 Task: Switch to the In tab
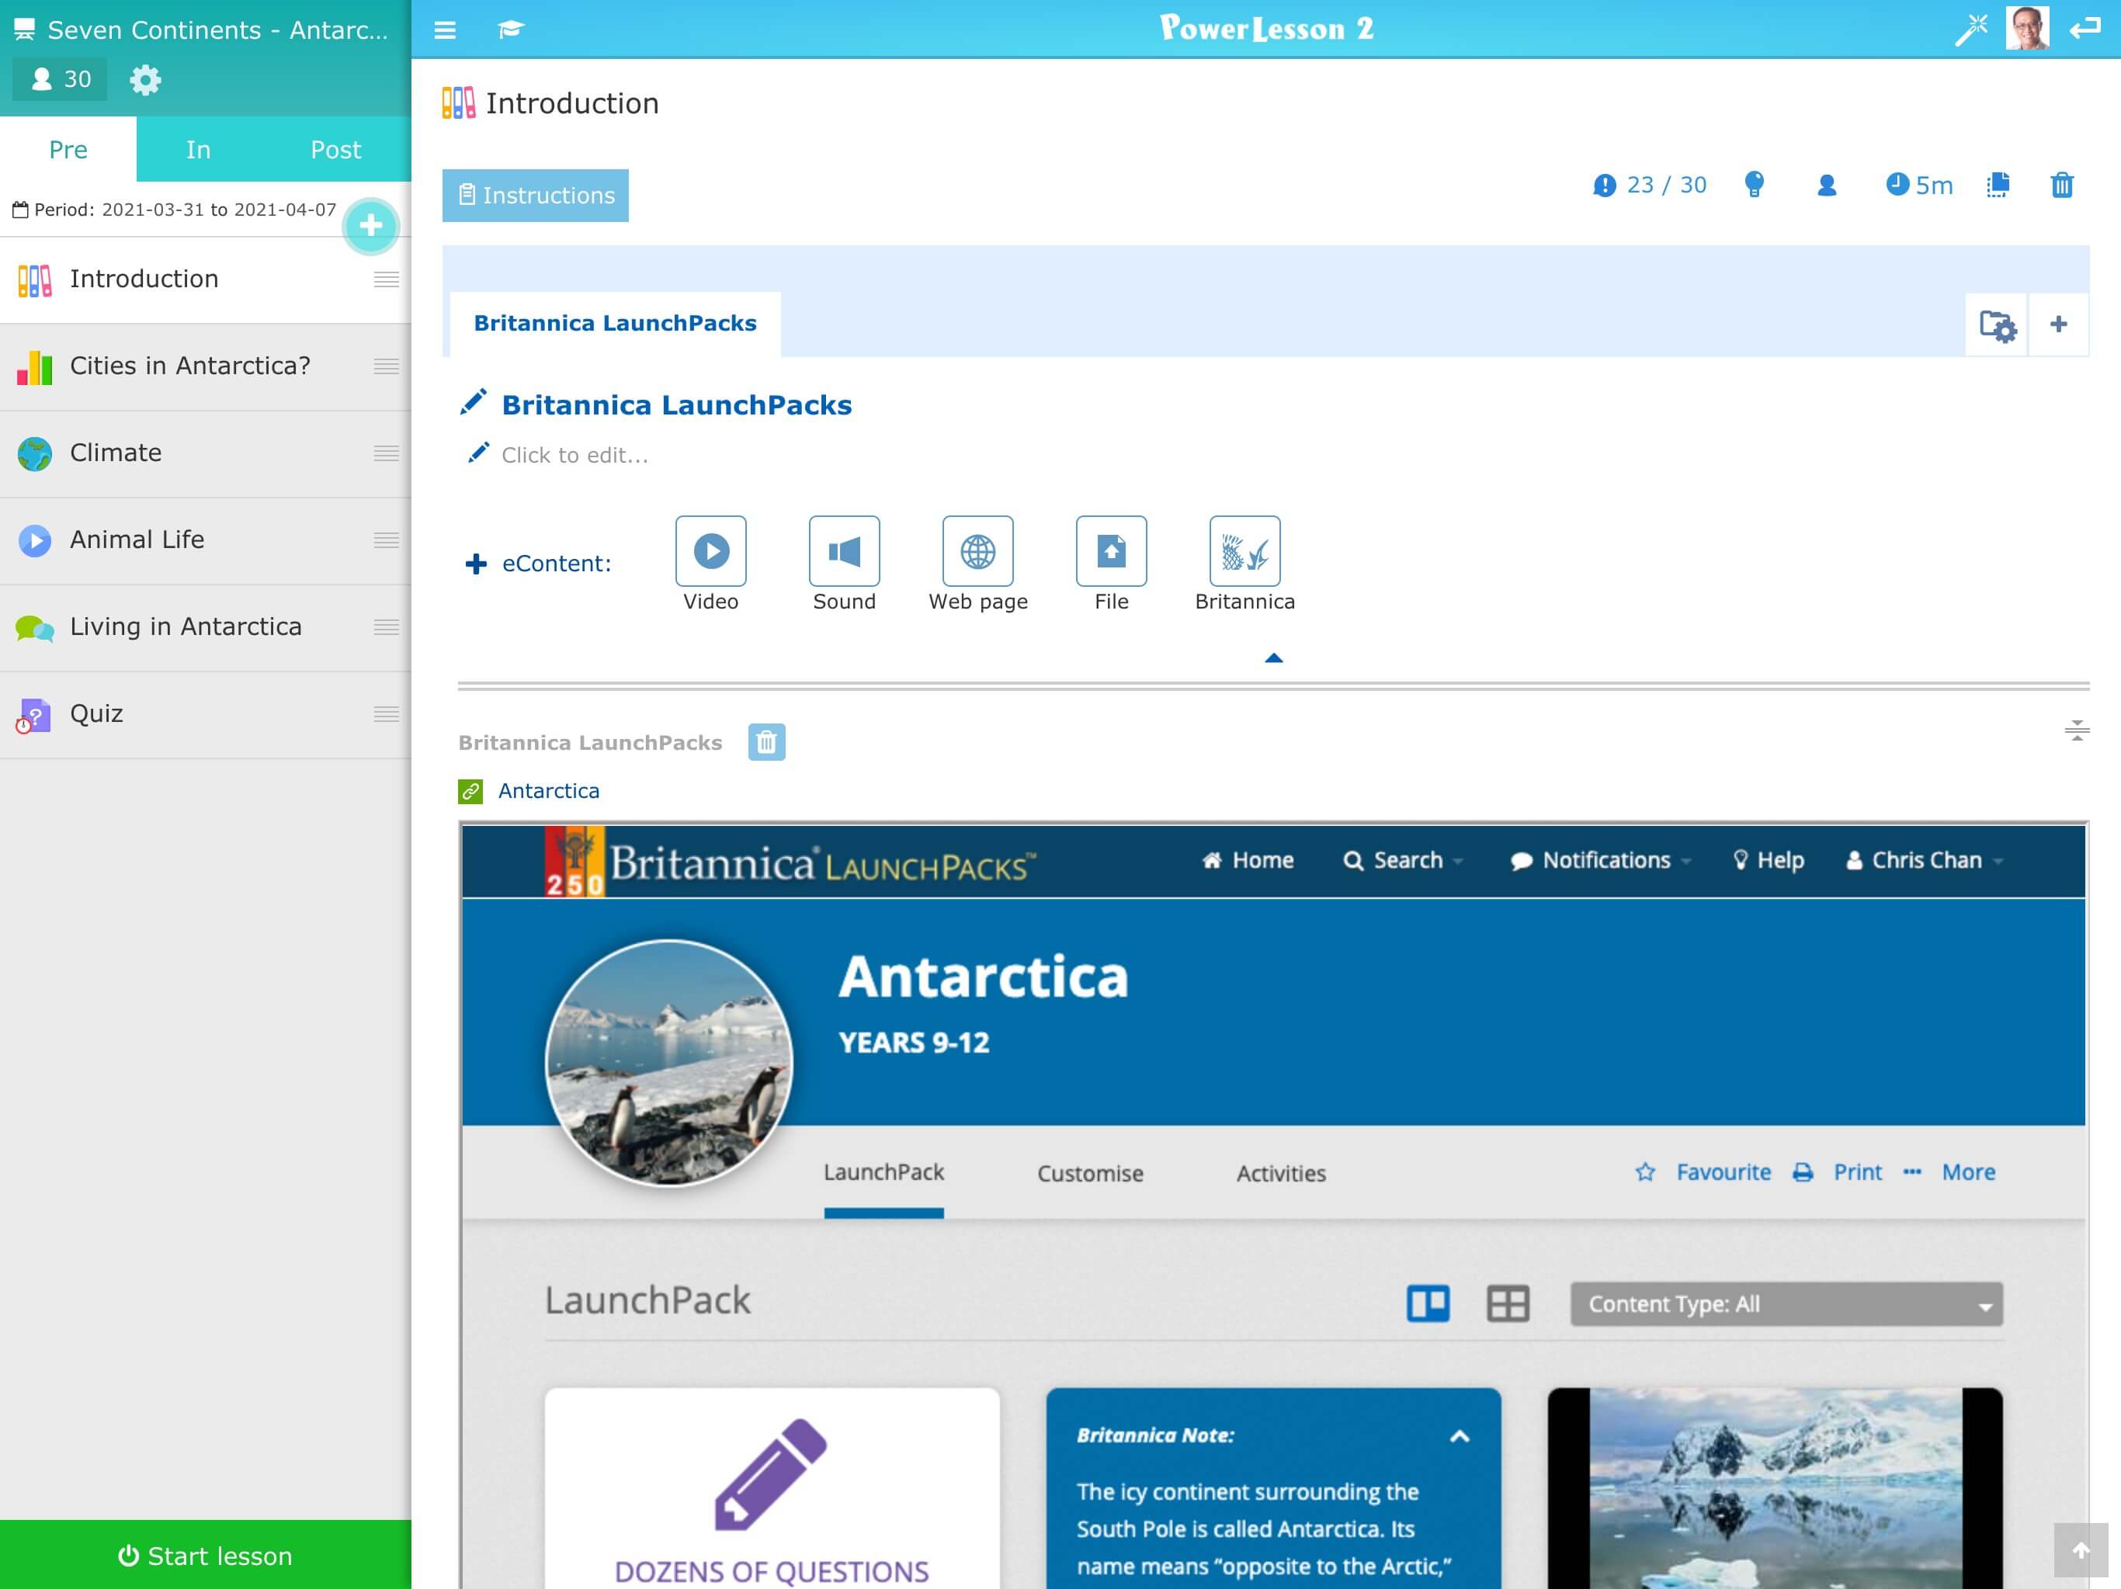pyautogui.click(x=199, y=150)
